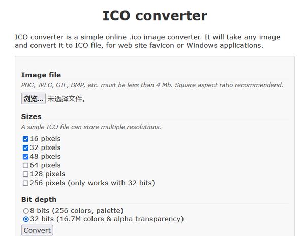305x236 pixels.
Task: Click the Bit depth section heading
Action: 39,200
